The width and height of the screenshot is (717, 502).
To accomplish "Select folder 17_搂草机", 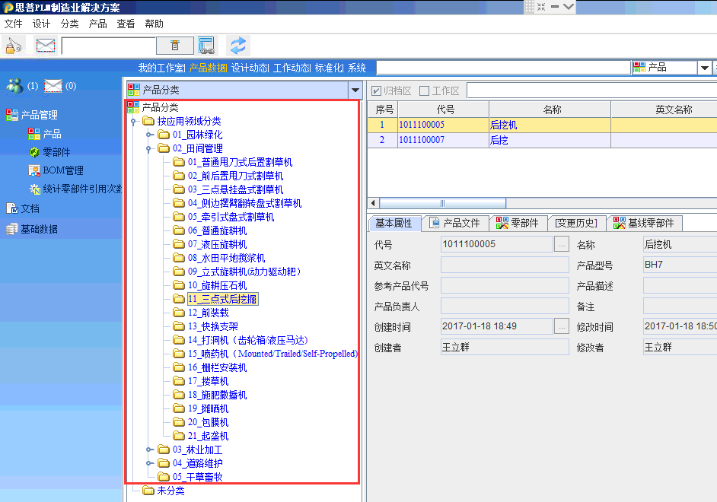I will coord(200,381).
